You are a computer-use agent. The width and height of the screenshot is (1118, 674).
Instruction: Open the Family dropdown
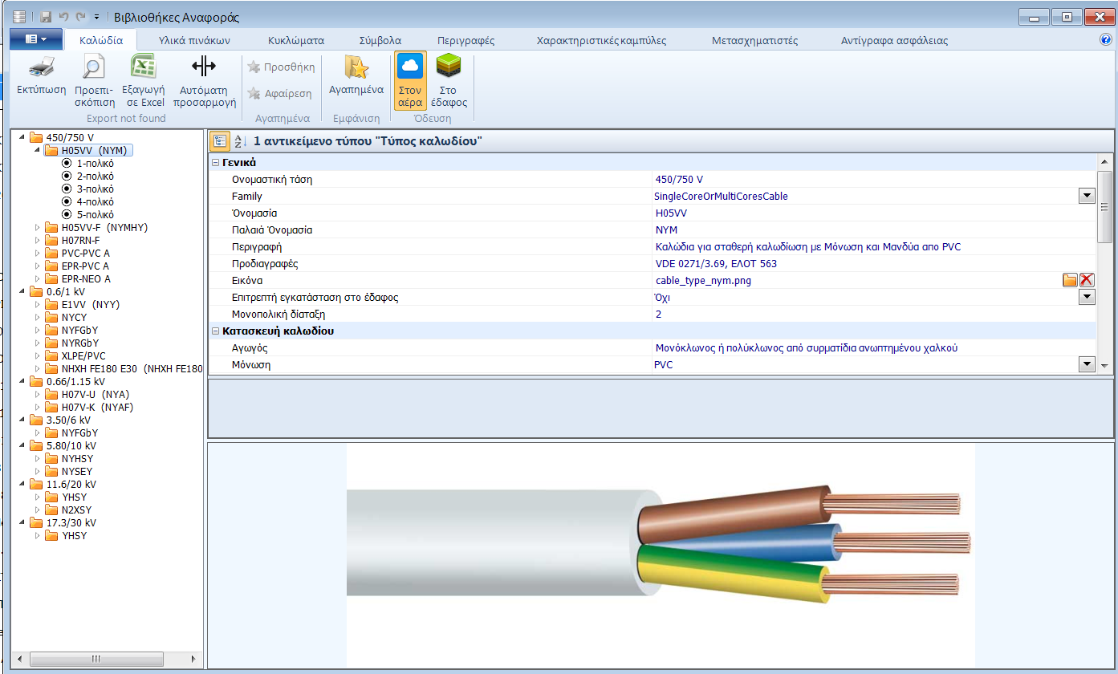[x=1088, y=195]
